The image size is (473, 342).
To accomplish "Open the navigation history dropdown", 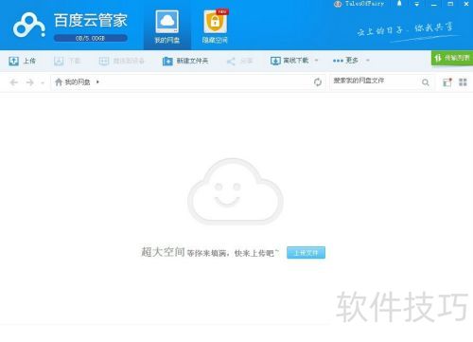I will 43,83.
